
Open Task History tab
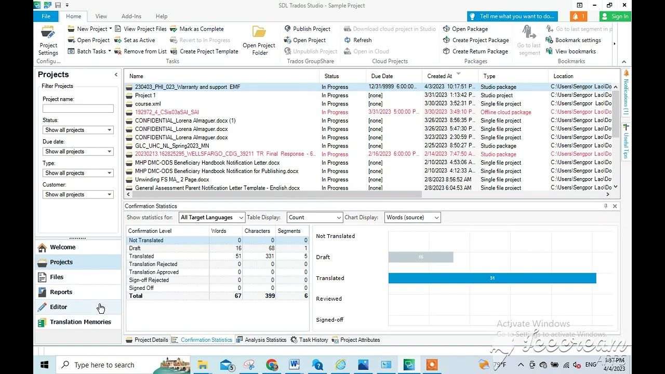pyautogui.click(x=309, y=340)
